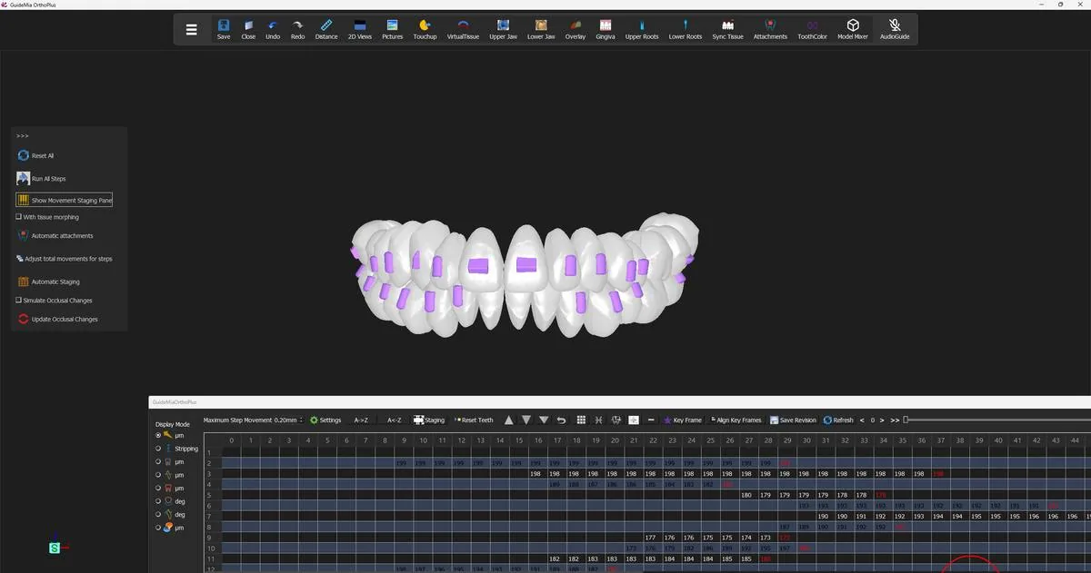Toggle Gingiva display
Image resolution: width=1091 pixels, height=573 pixels.
(606, 30)
